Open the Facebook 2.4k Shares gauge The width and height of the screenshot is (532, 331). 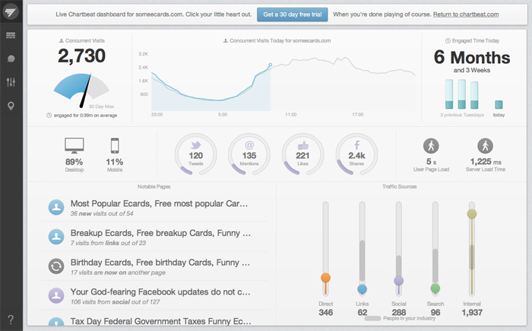(x=356, y=154)
